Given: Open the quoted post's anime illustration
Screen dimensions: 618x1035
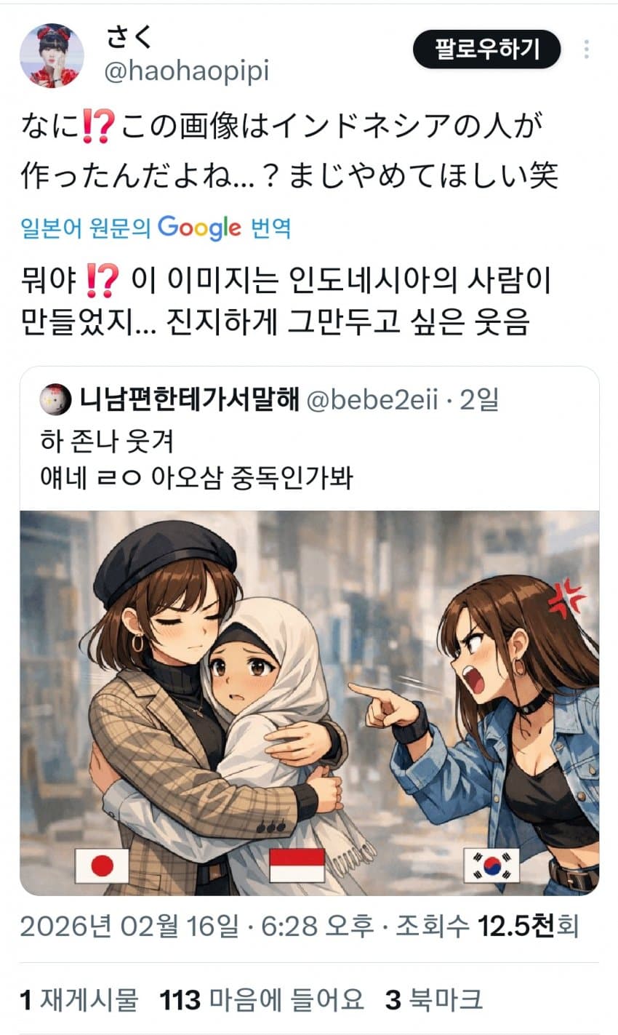Looking at the screenshot, I should click(310, 703).
